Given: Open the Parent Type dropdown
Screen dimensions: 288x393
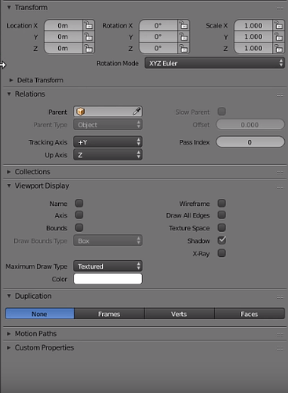Looking at the screenshot, I should tap(108, 125).
